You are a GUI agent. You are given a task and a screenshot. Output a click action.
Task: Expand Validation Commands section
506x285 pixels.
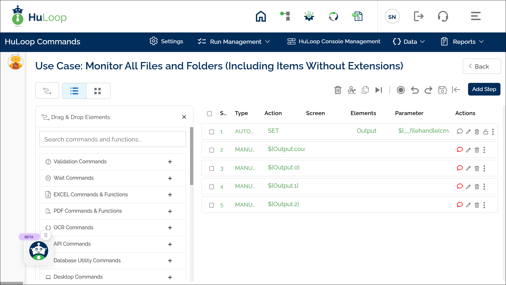click(170, 162)
